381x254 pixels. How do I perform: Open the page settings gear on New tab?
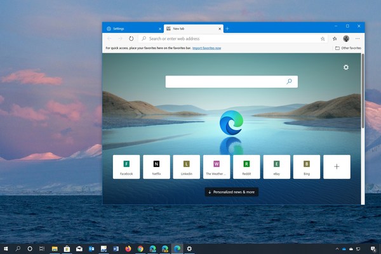(346, 67)
